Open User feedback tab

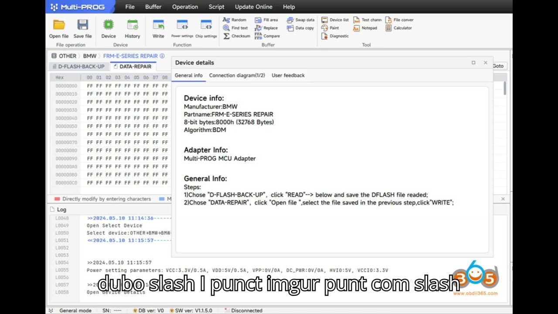(288, 75)
